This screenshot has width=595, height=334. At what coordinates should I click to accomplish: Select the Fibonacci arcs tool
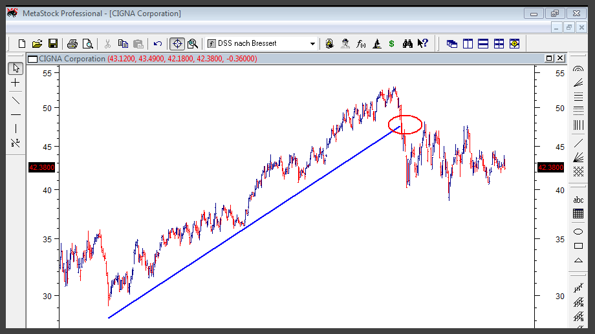tap(578, 69)
